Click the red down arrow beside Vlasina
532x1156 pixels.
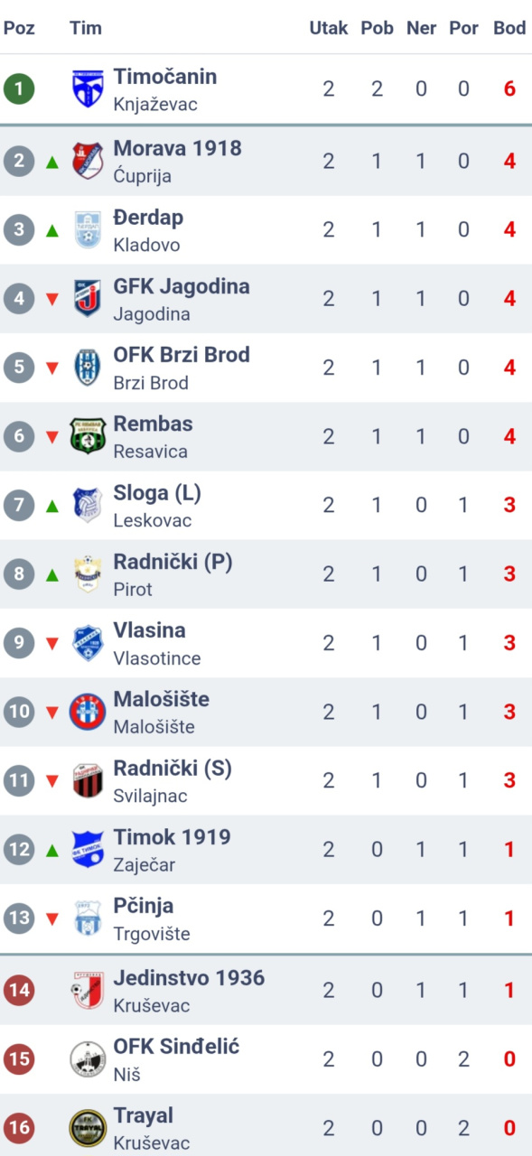(52, 644)
